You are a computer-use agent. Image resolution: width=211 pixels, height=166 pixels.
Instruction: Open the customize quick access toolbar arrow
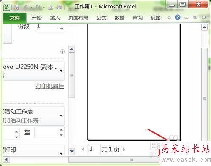click(68, 8)
